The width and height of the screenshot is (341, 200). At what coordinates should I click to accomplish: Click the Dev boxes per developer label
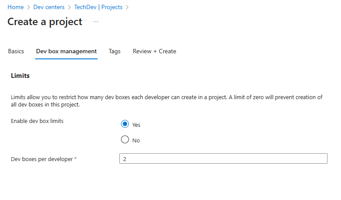(42, 159)
